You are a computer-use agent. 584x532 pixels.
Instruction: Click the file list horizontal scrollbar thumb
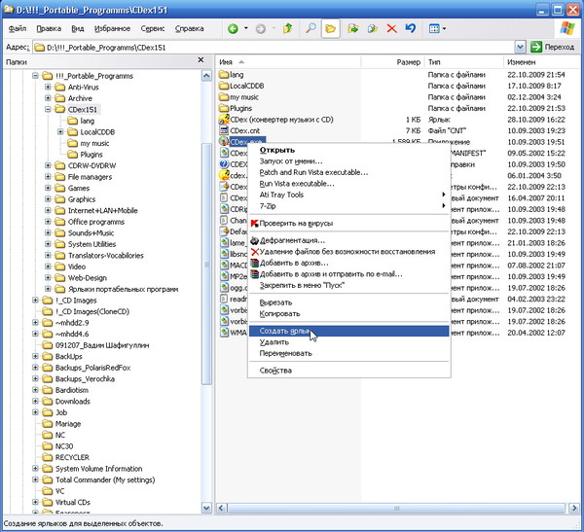point(396,508)
